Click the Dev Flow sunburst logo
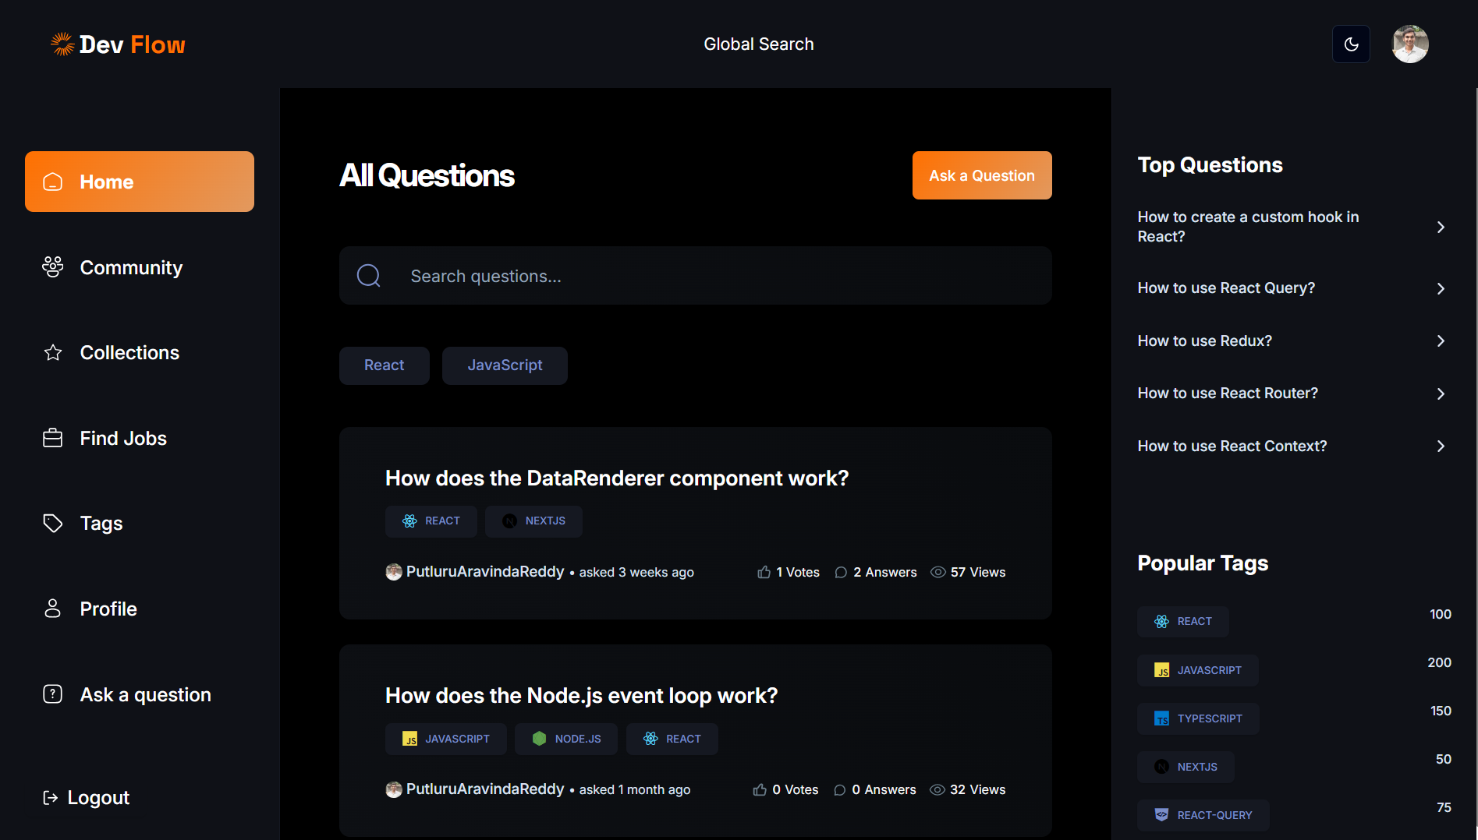This screenshot has width=1478, height=840. point(62,44)
